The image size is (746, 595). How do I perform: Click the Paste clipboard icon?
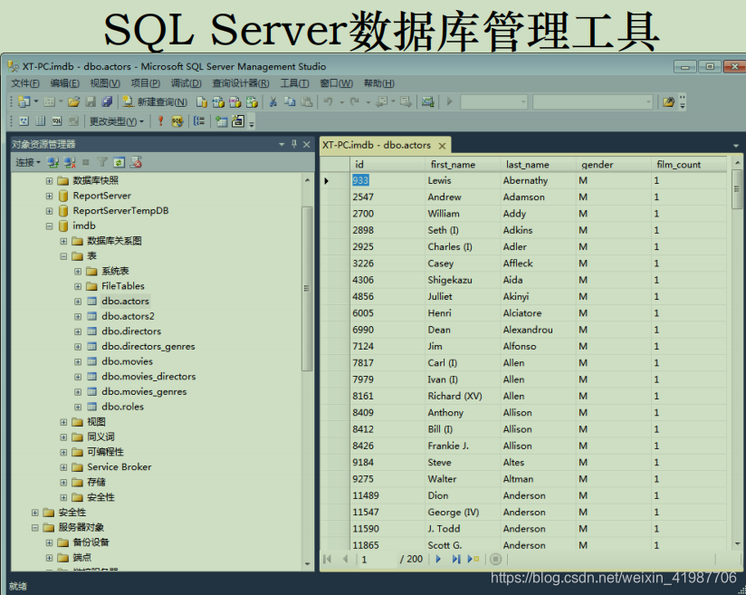307,101
